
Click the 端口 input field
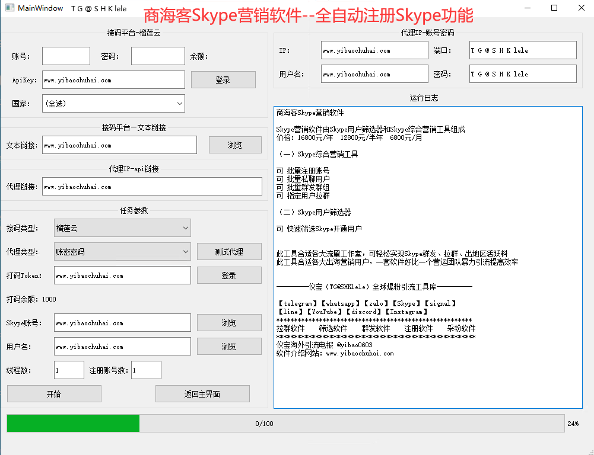(523, 50)
